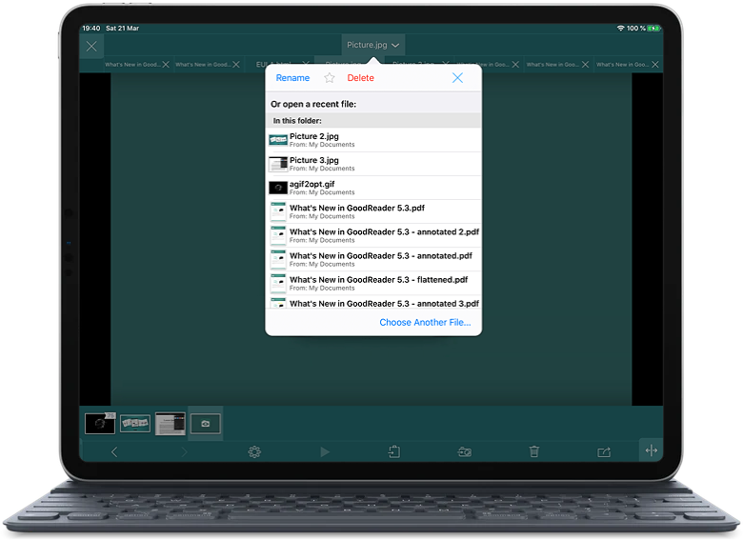Click the 19:40 clock in the status bar
743x540 pixels.
click(91, 29)
